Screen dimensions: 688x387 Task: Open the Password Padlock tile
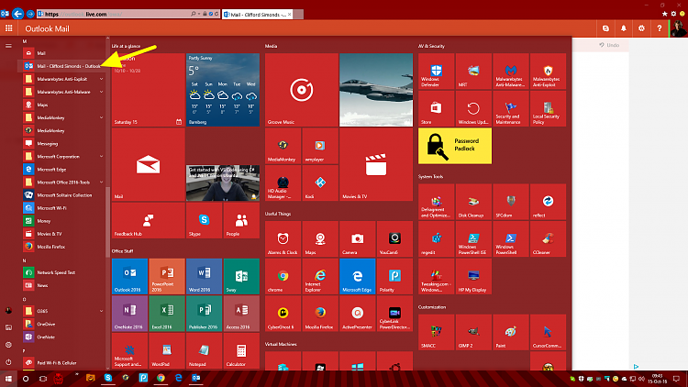[x=455, y=146]
